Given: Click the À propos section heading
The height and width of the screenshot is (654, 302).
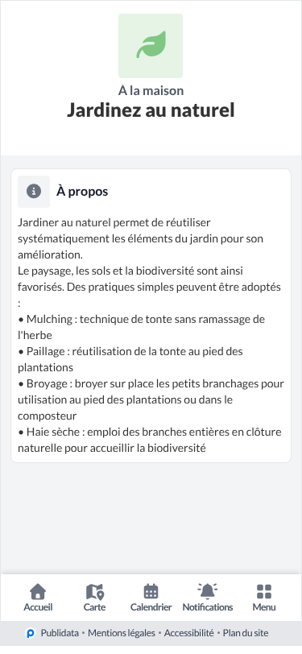Looking at the screenshot, I should tap(82, 192).
